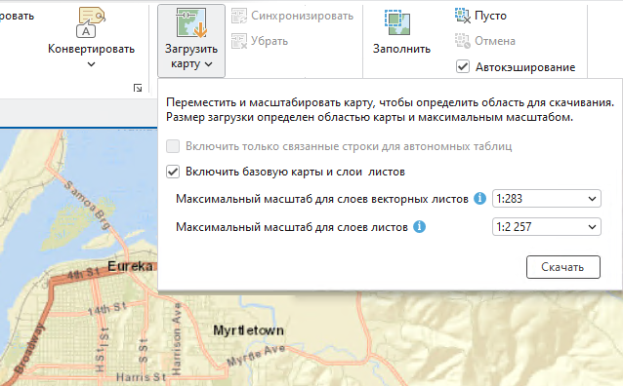This screenshot has height=386, width=623.
Task: Click the Синхронизировать icon
Action: click(x=239, y=16)
